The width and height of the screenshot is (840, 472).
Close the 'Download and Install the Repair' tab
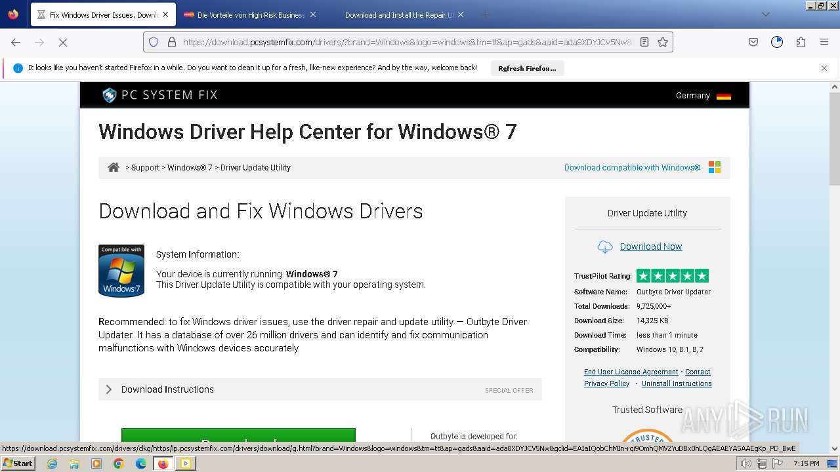click(x=461, y=14)
